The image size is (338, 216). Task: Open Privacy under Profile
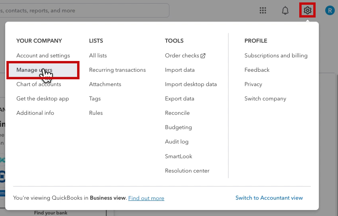pos(253,84)
